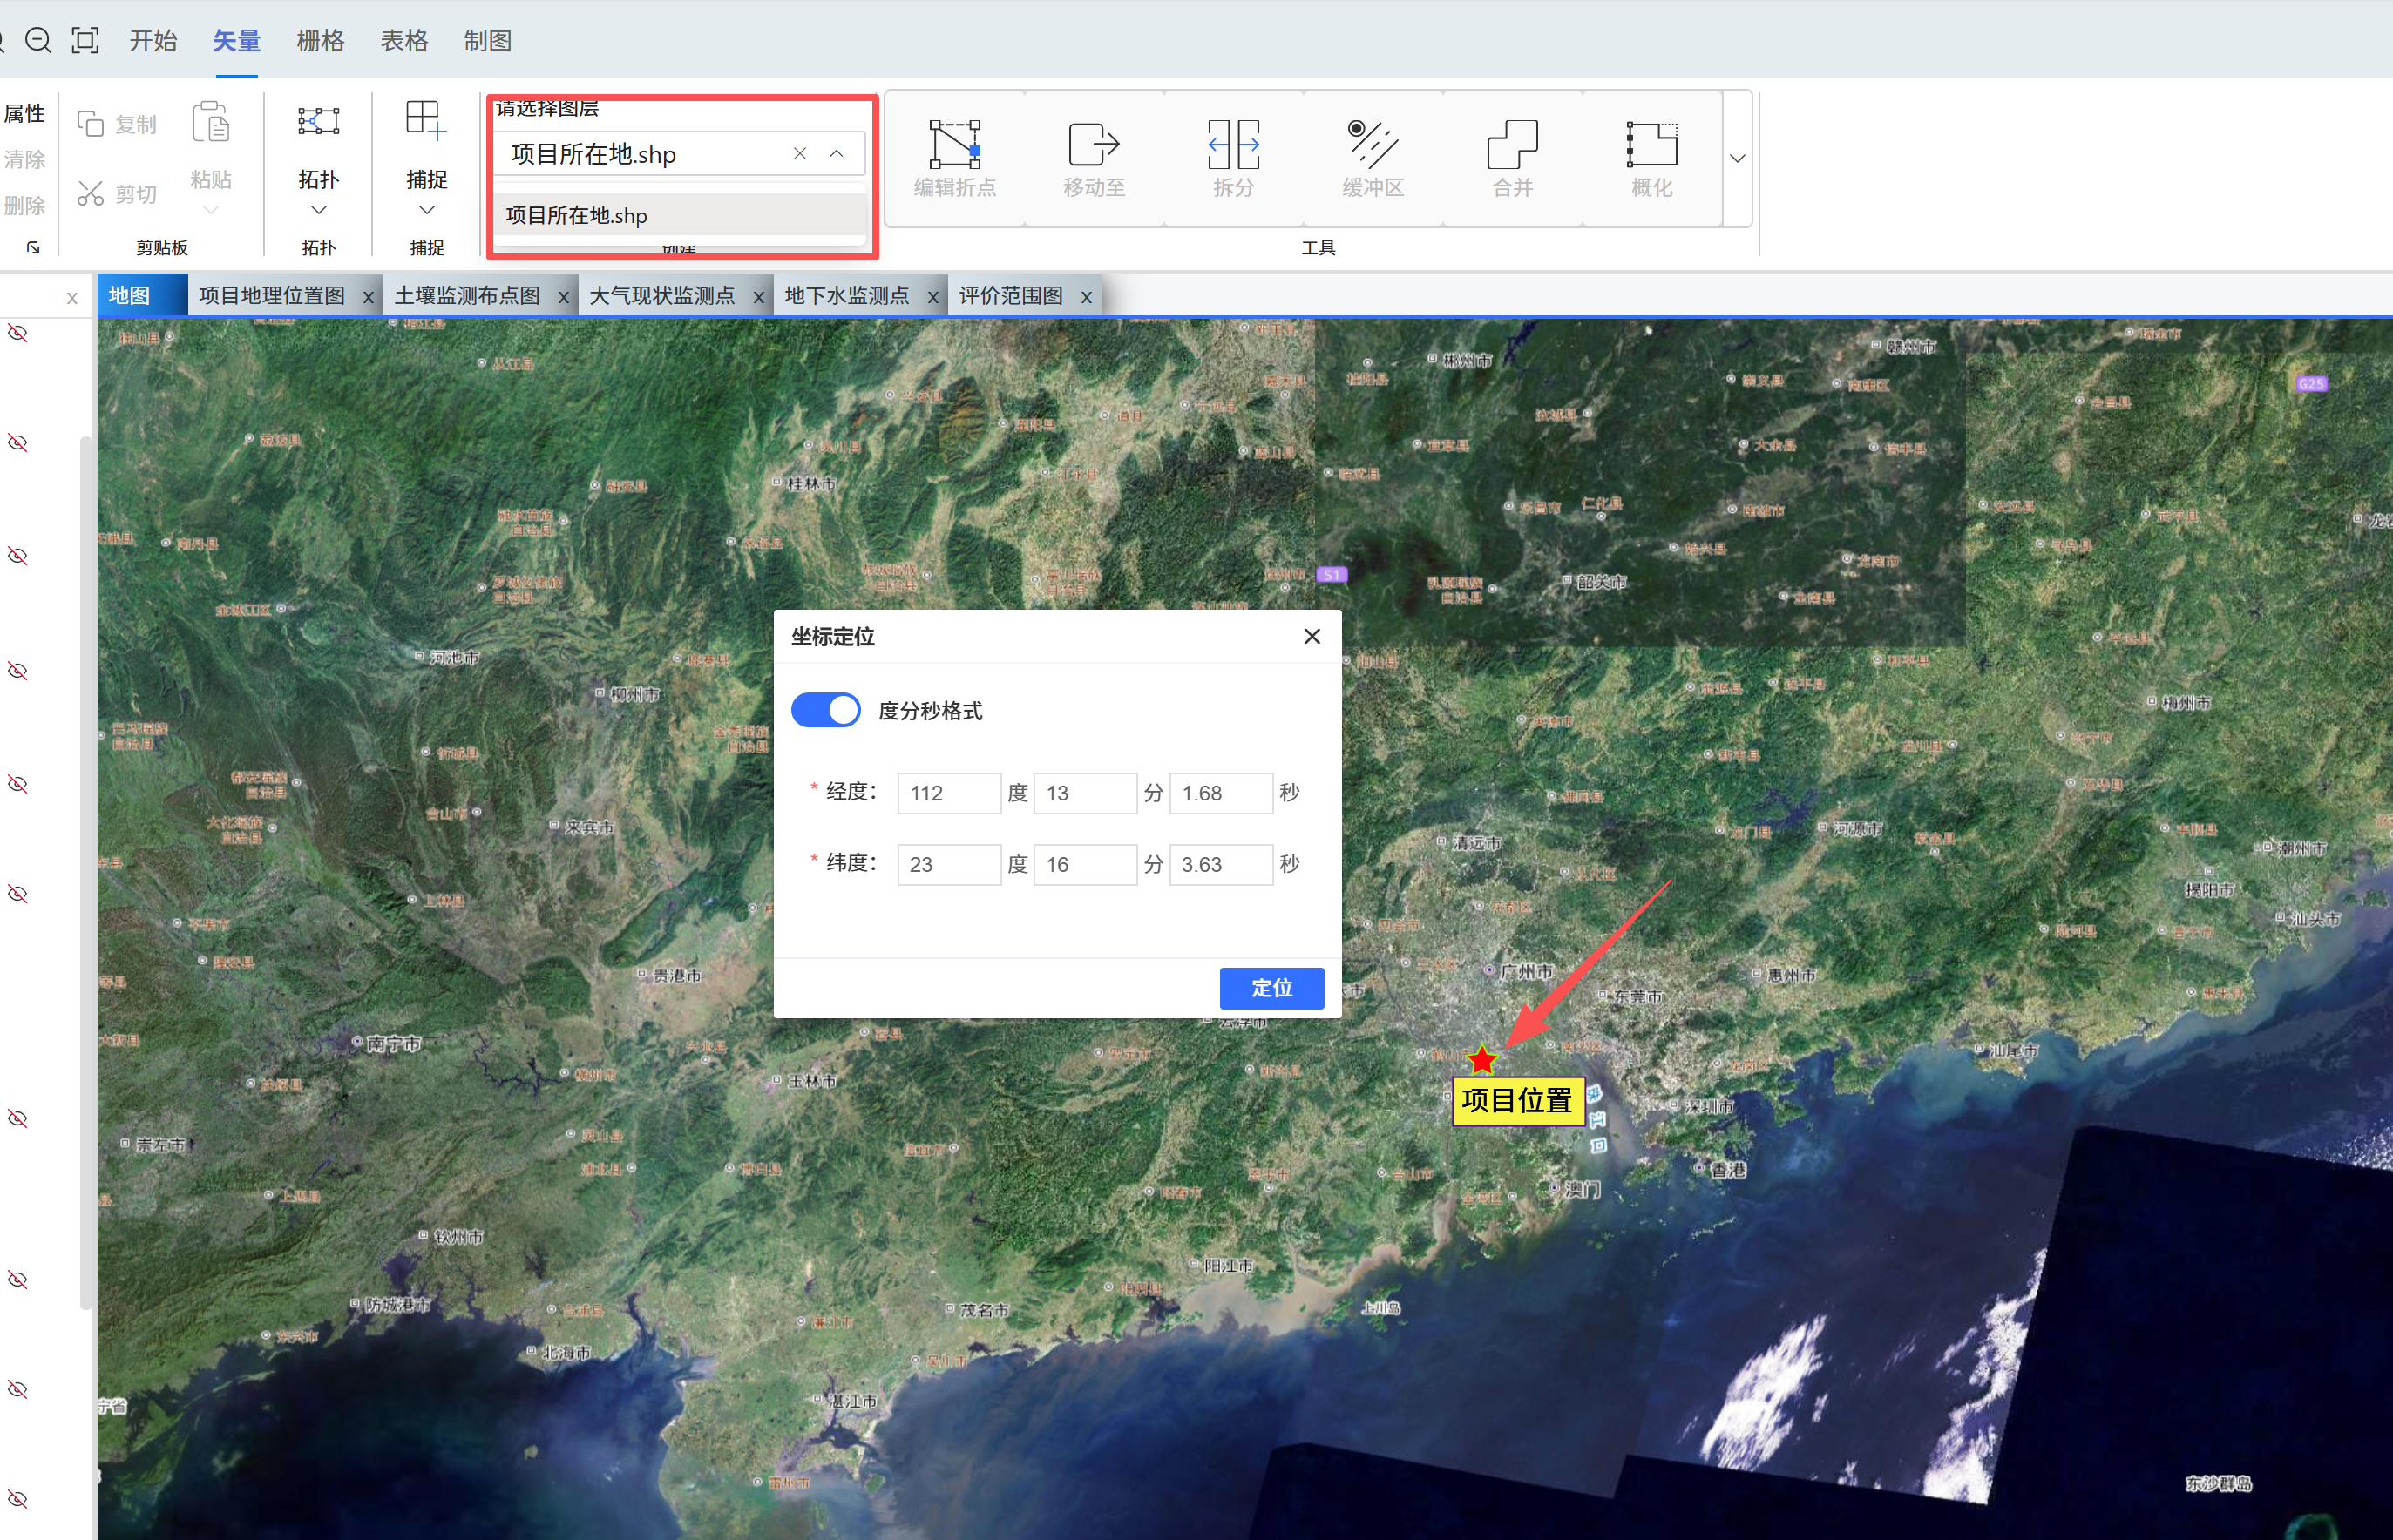Click the Split (拆分) tool icon

point(1232,146)
